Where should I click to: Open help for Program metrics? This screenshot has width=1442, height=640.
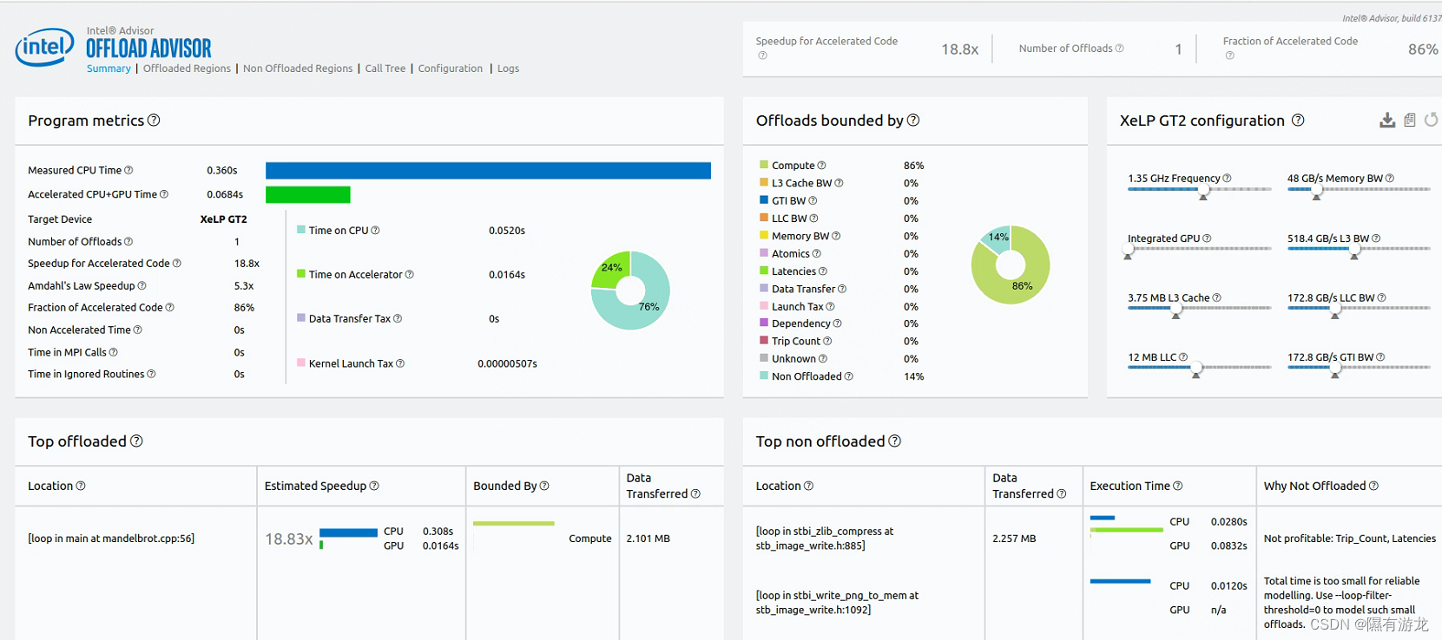(x=154, y=121)
